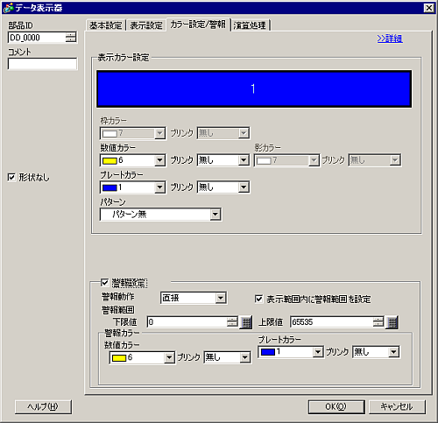Image resolution: width=438 pixels, height=423 pixels.
Task: Open keypad icon beside 下限値 field
Action: tap(245, 322)
